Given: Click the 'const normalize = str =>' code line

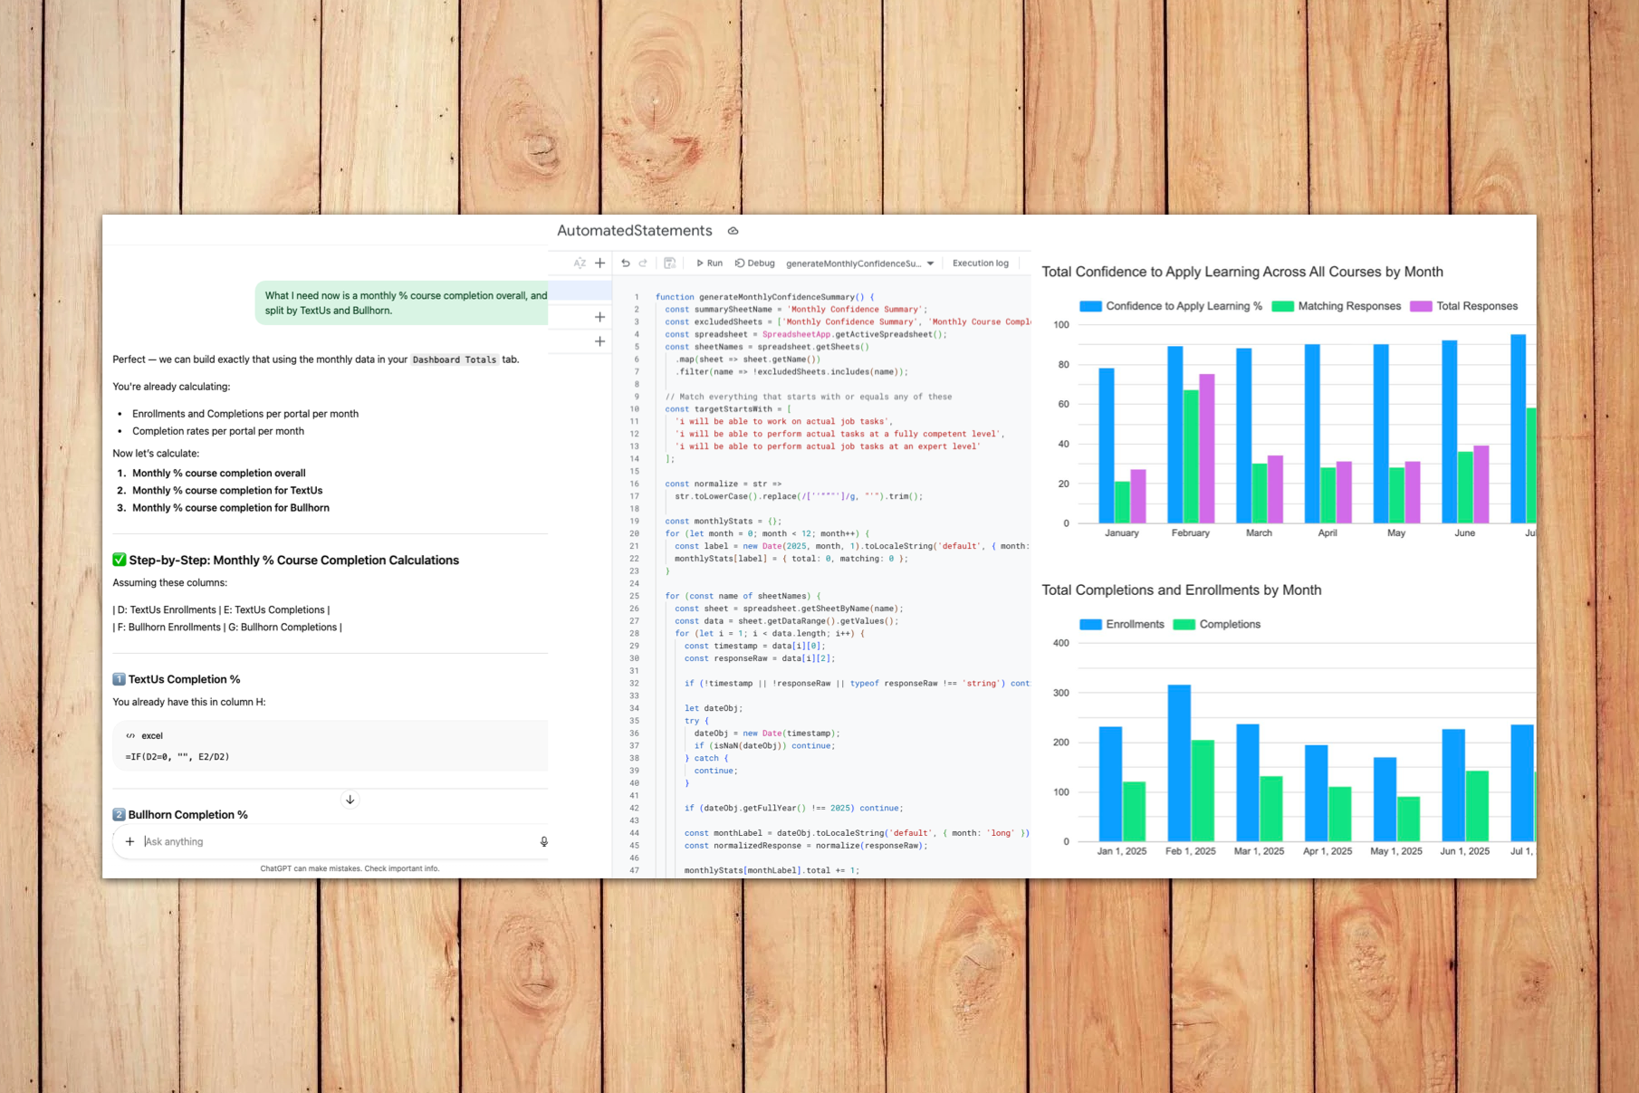Looking at the screenshot, I should click(723, 484).
